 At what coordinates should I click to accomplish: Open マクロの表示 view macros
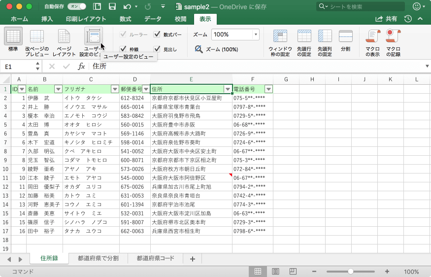(372, 36)
